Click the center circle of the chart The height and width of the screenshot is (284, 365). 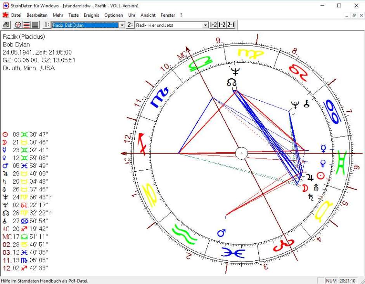pyautogui.click(x=242, y=153)
